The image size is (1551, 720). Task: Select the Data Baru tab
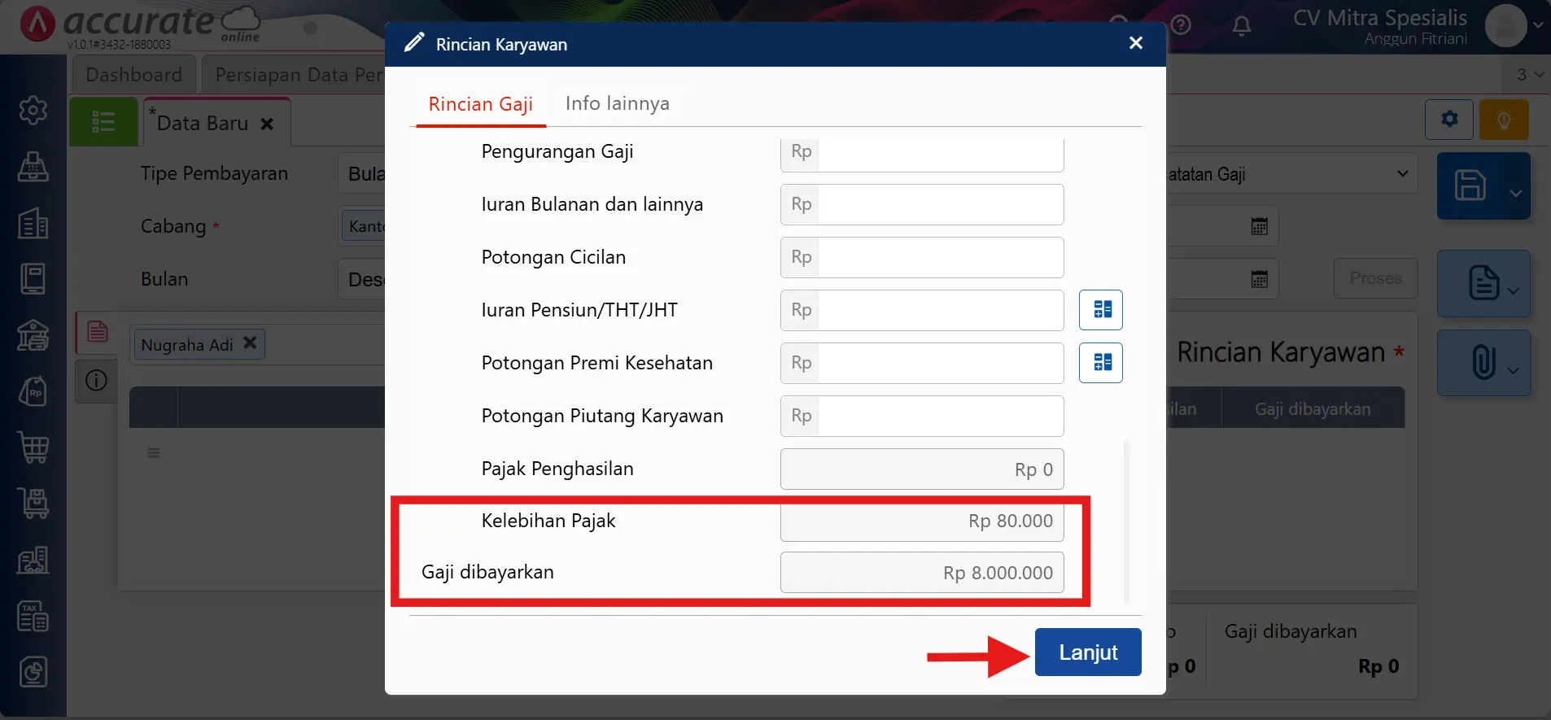pos(203,123)
